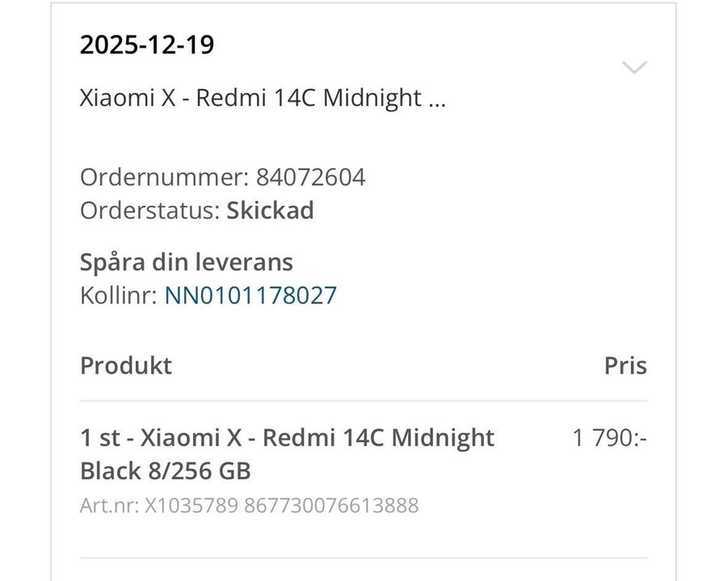Click the Skickad status text
This screenshot has width=727, height=581.
270,211
